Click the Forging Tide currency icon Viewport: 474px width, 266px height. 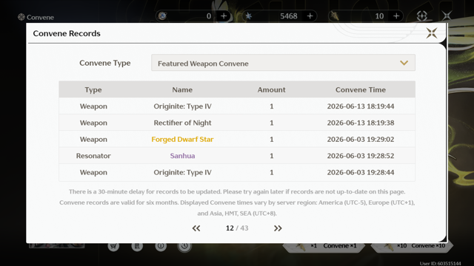click(x=335, y=16)
